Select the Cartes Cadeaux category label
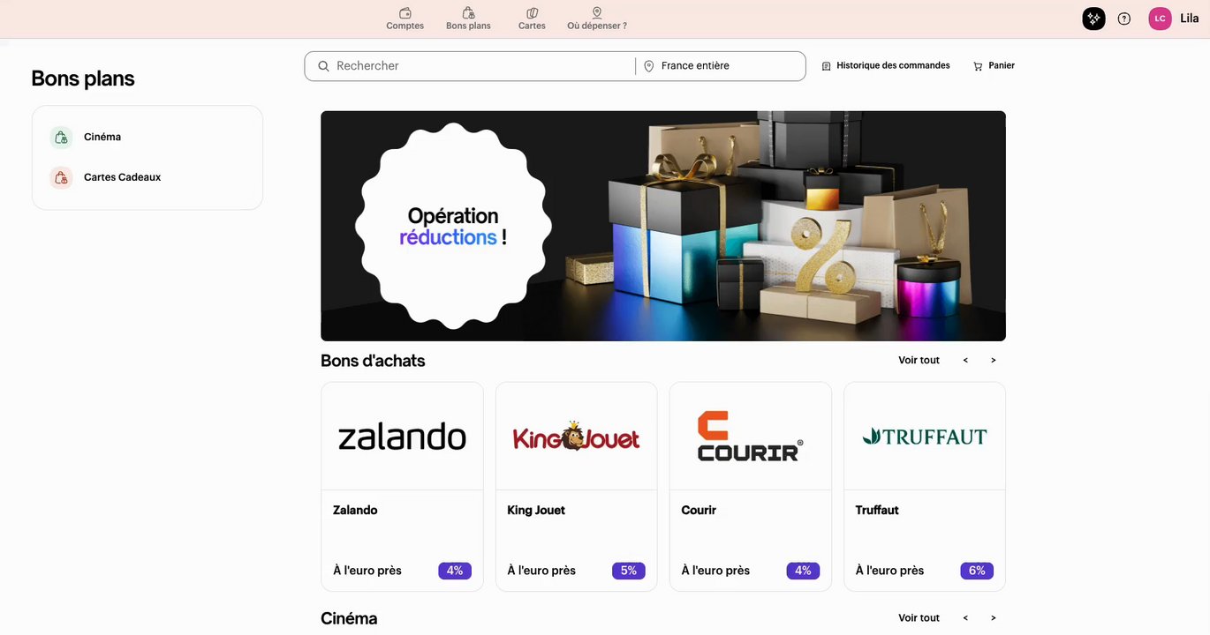This screenshot has width=1210, height=635. (x=122, y=177)
